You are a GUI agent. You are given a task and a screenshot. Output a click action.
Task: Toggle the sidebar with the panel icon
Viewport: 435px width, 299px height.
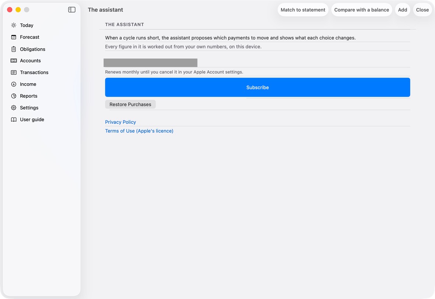[x=72, y=10]
